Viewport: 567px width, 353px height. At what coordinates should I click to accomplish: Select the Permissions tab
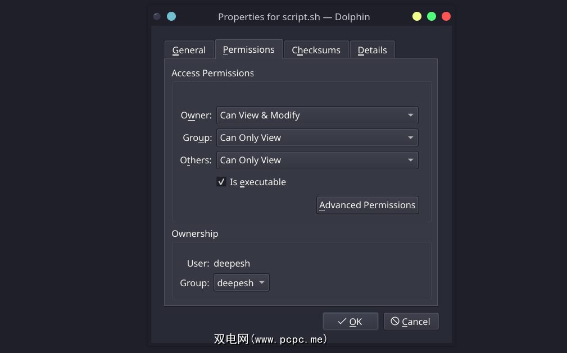[x=248, y=49]
